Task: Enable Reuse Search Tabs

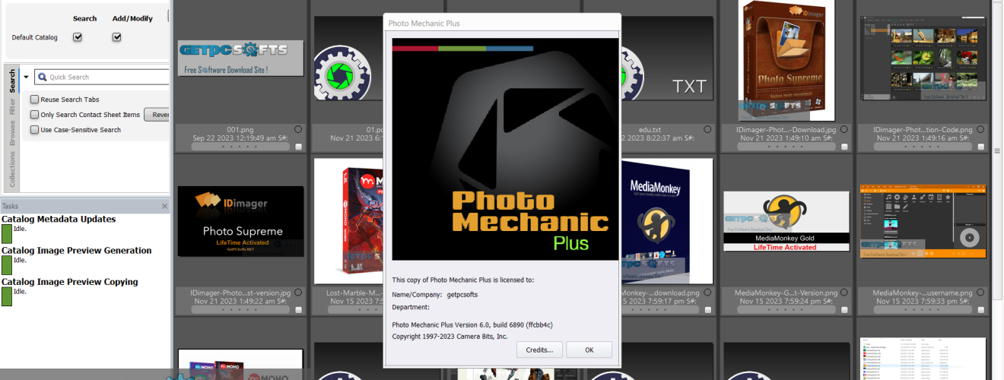Action: 35,100
